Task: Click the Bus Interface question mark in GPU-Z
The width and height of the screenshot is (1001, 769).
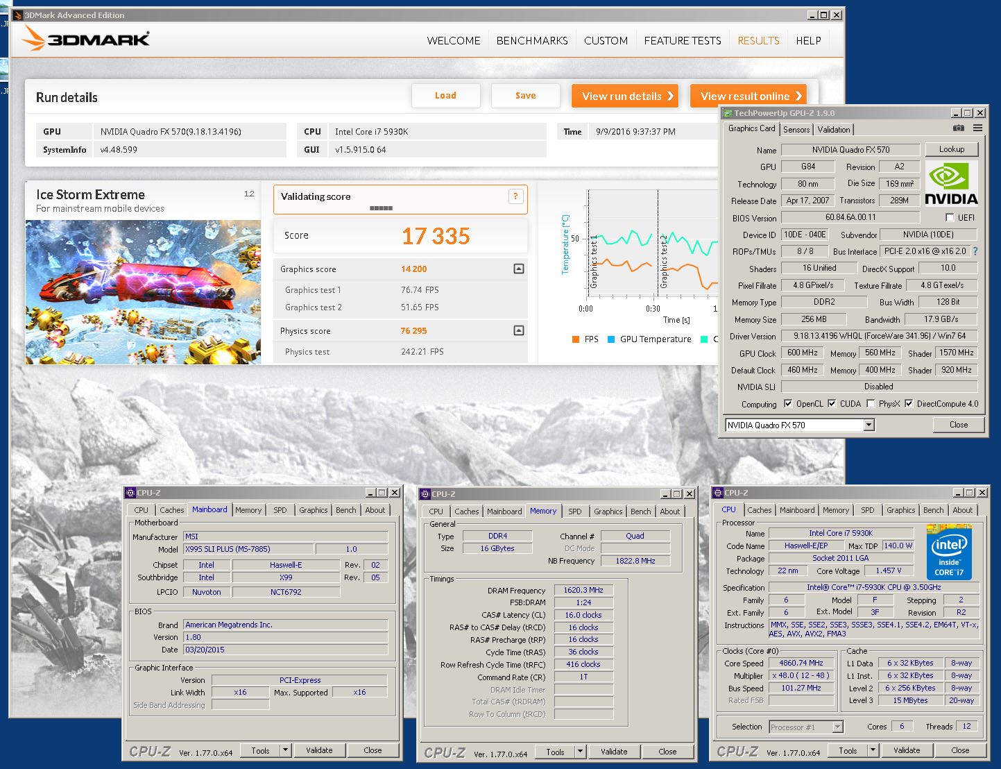Action: pyautogui.click(x=975, y=251)
